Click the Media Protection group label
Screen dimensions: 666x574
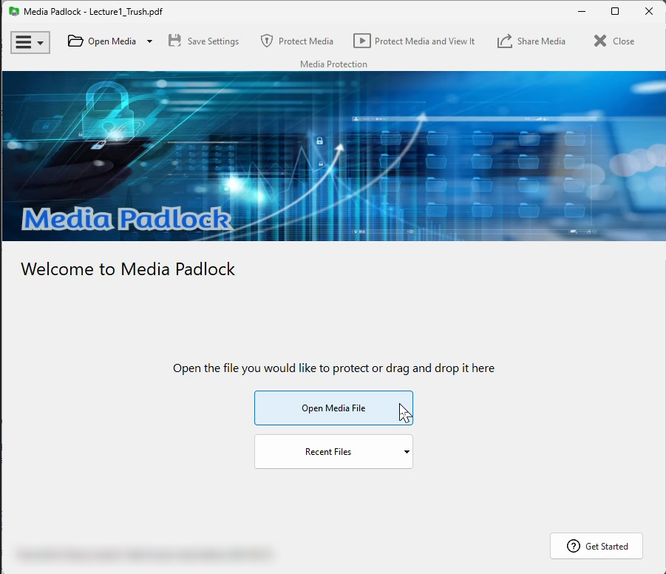pos(333,64)
